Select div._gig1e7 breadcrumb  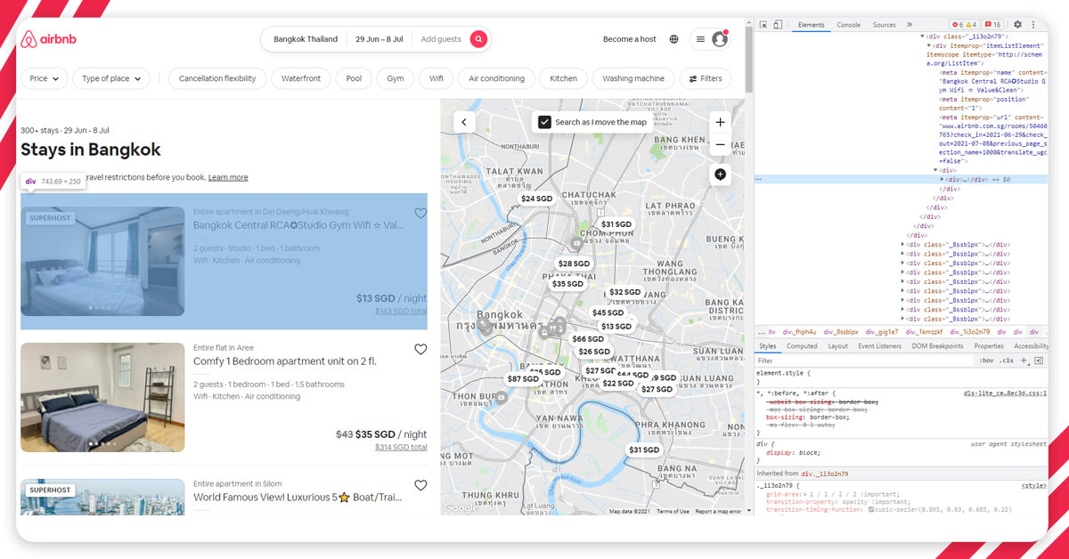880,331
